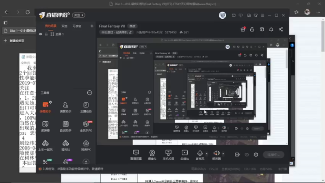Expand microphone options arrow
The image size is (325, 183).
pyautogui.click(x=206, y=154)
